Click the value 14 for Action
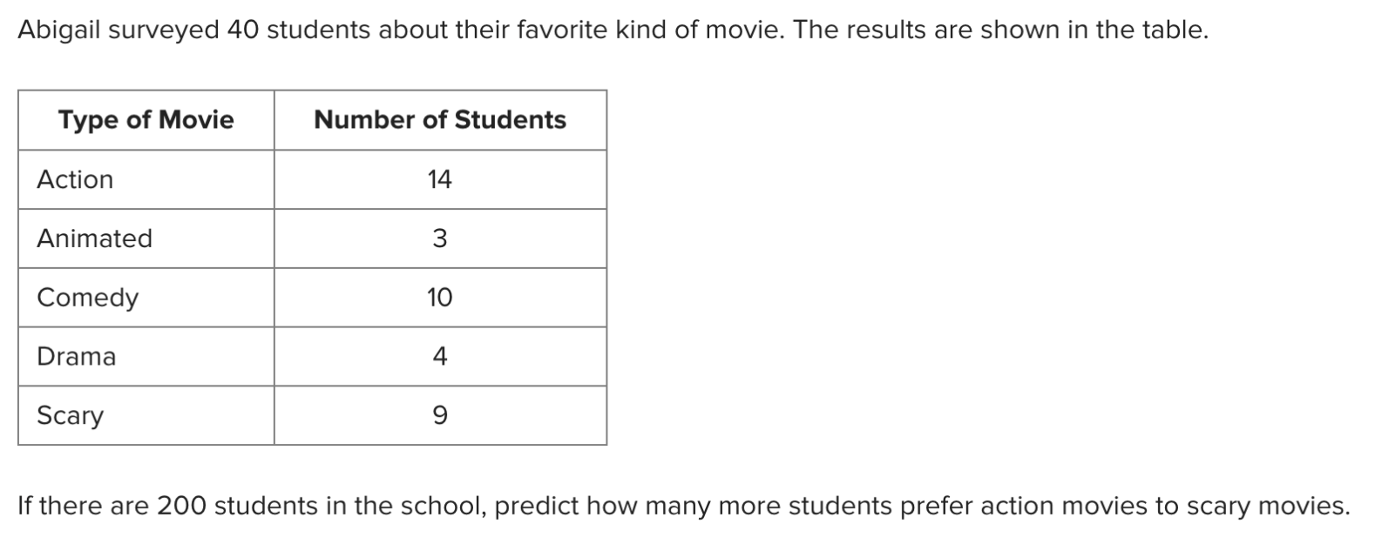 pos(440,179)
